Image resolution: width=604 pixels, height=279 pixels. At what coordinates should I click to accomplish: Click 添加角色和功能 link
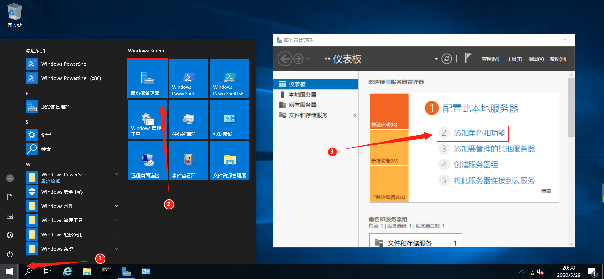coord(480,133)
